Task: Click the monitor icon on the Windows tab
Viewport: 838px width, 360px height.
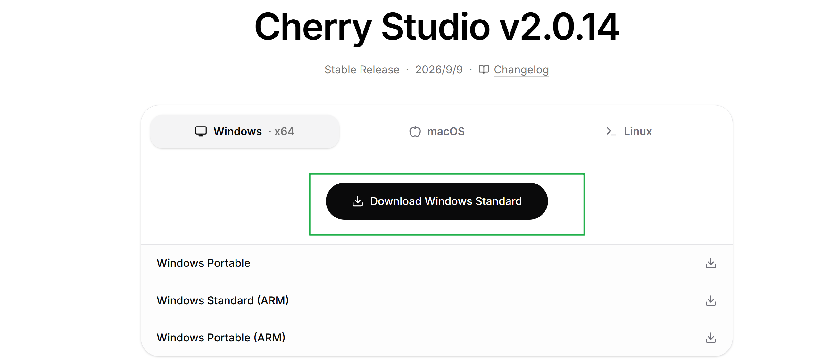Action: 201,131
